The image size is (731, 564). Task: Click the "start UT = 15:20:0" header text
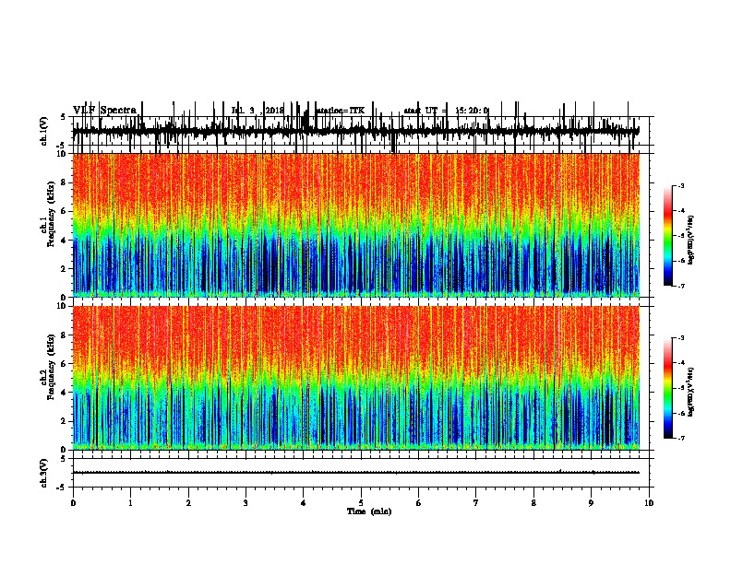446,111
